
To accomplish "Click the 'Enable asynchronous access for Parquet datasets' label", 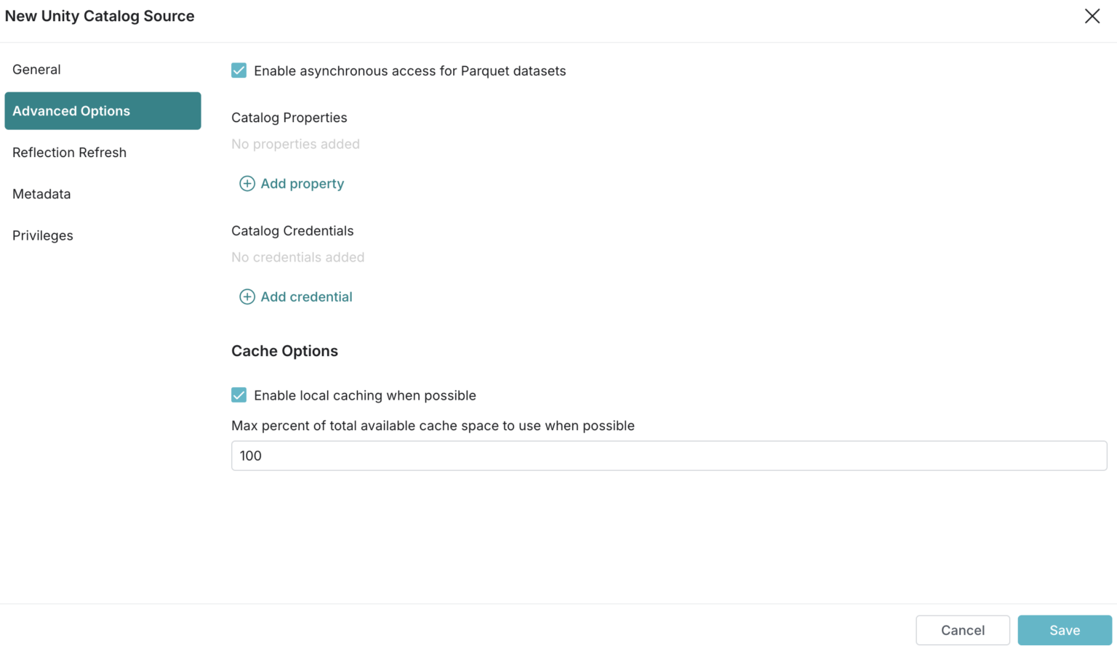I will 409,71.
